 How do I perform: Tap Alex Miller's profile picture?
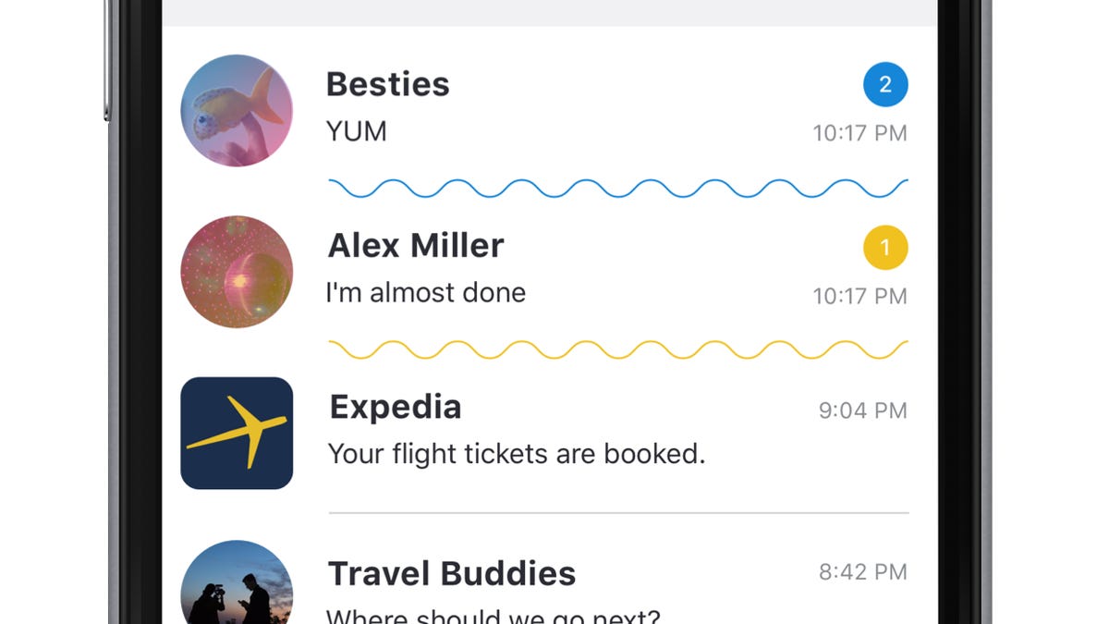(237, 273)
